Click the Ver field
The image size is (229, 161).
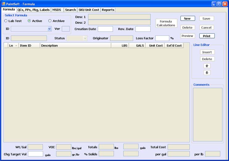(66, 29)
